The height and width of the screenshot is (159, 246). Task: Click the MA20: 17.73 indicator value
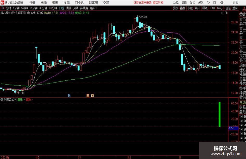67,13
